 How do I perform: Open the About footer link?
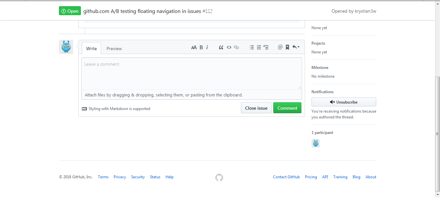click(x=371, y=177)
